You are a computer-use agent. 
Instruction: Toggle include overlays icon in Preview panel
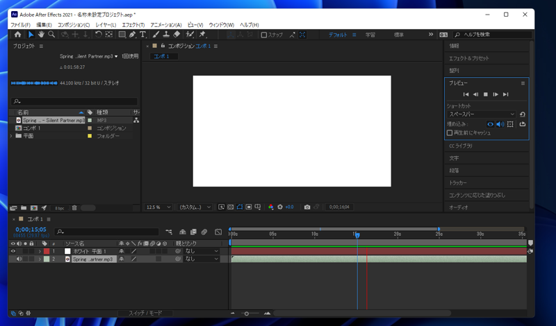coord(510,124)
